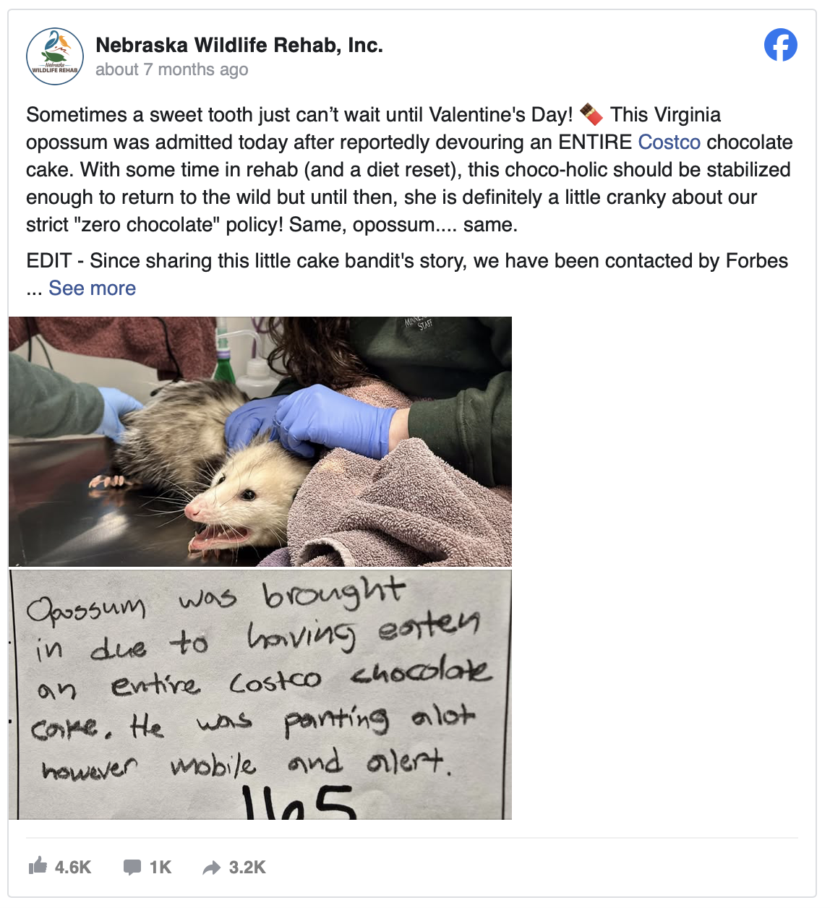Click the about 7 months ago timestamp
The width and height of the screenshot is (830, 908).
172,69
